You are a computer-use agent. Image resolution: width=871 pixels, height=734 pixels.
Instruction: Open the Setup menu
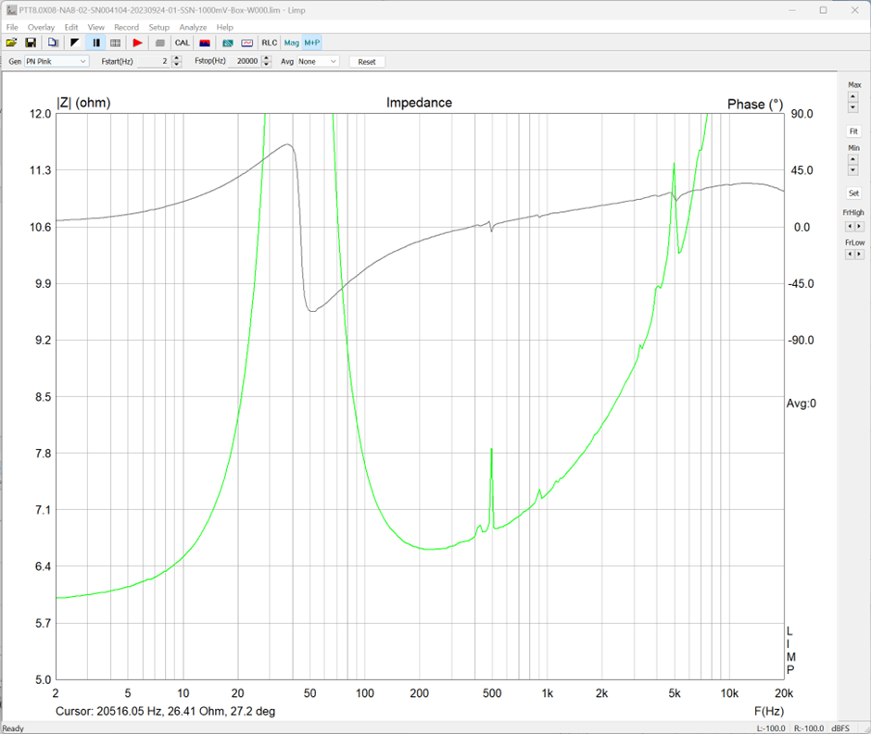(158, 27)
